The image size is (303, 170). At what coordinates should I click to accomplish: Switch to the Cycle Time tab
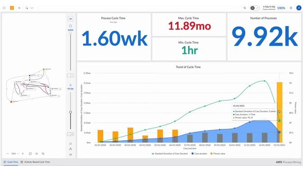pyautogui.click(x=11, y=162)
